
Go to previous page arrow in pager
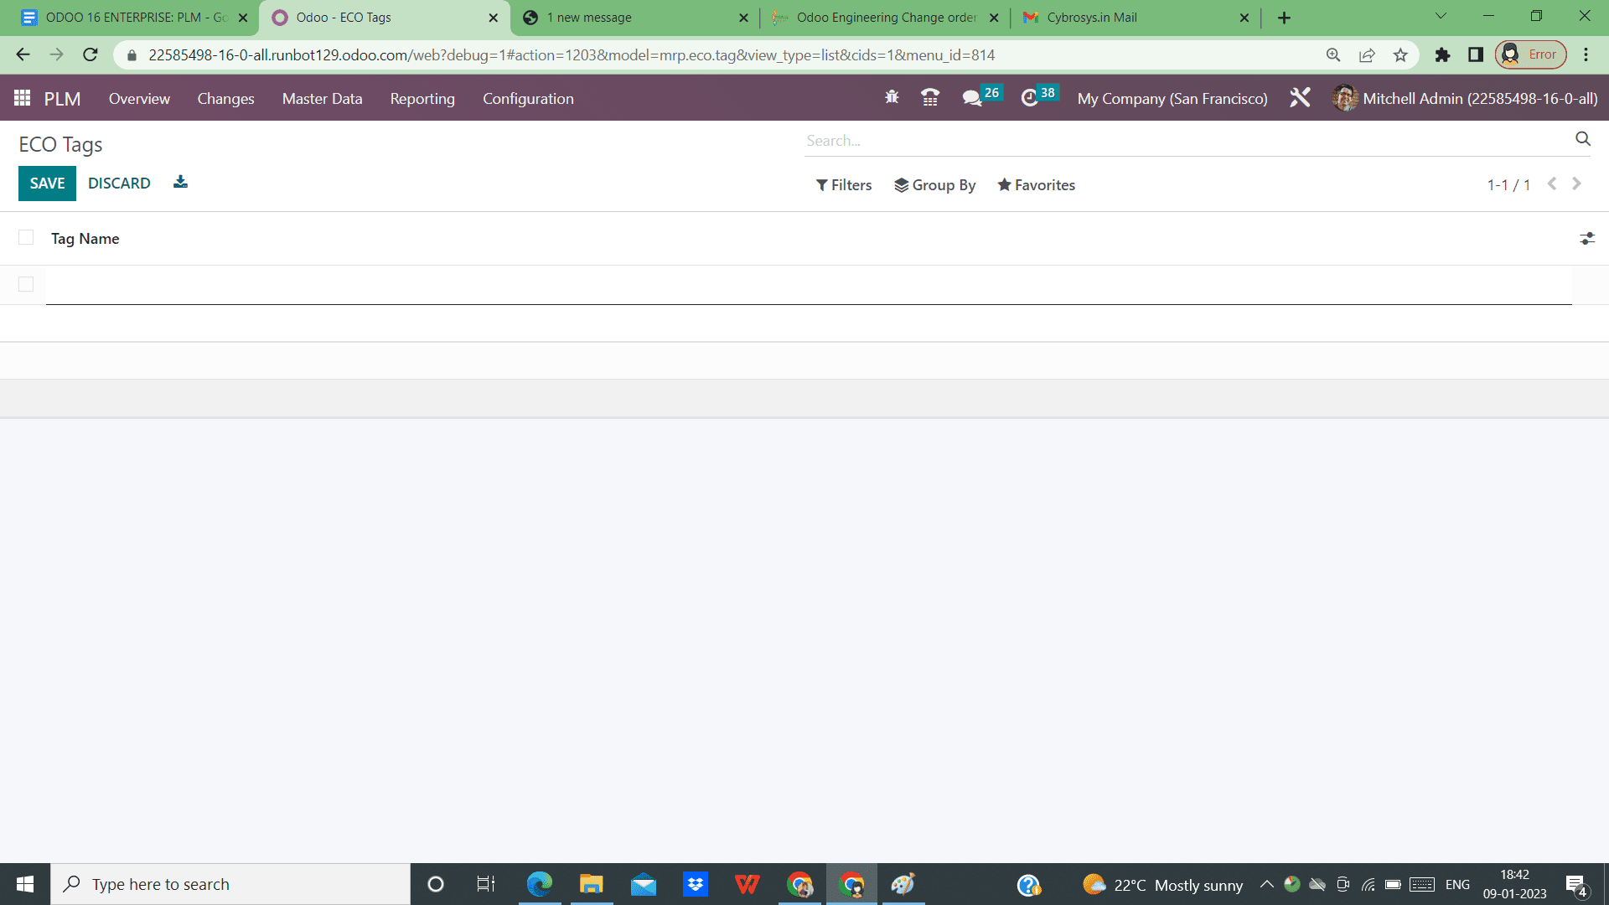1552,184
